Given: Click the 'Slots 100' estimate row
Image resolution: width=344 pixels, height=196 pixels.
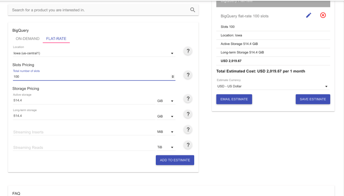Looking at the screenshot, I should [x=273, y=27].
